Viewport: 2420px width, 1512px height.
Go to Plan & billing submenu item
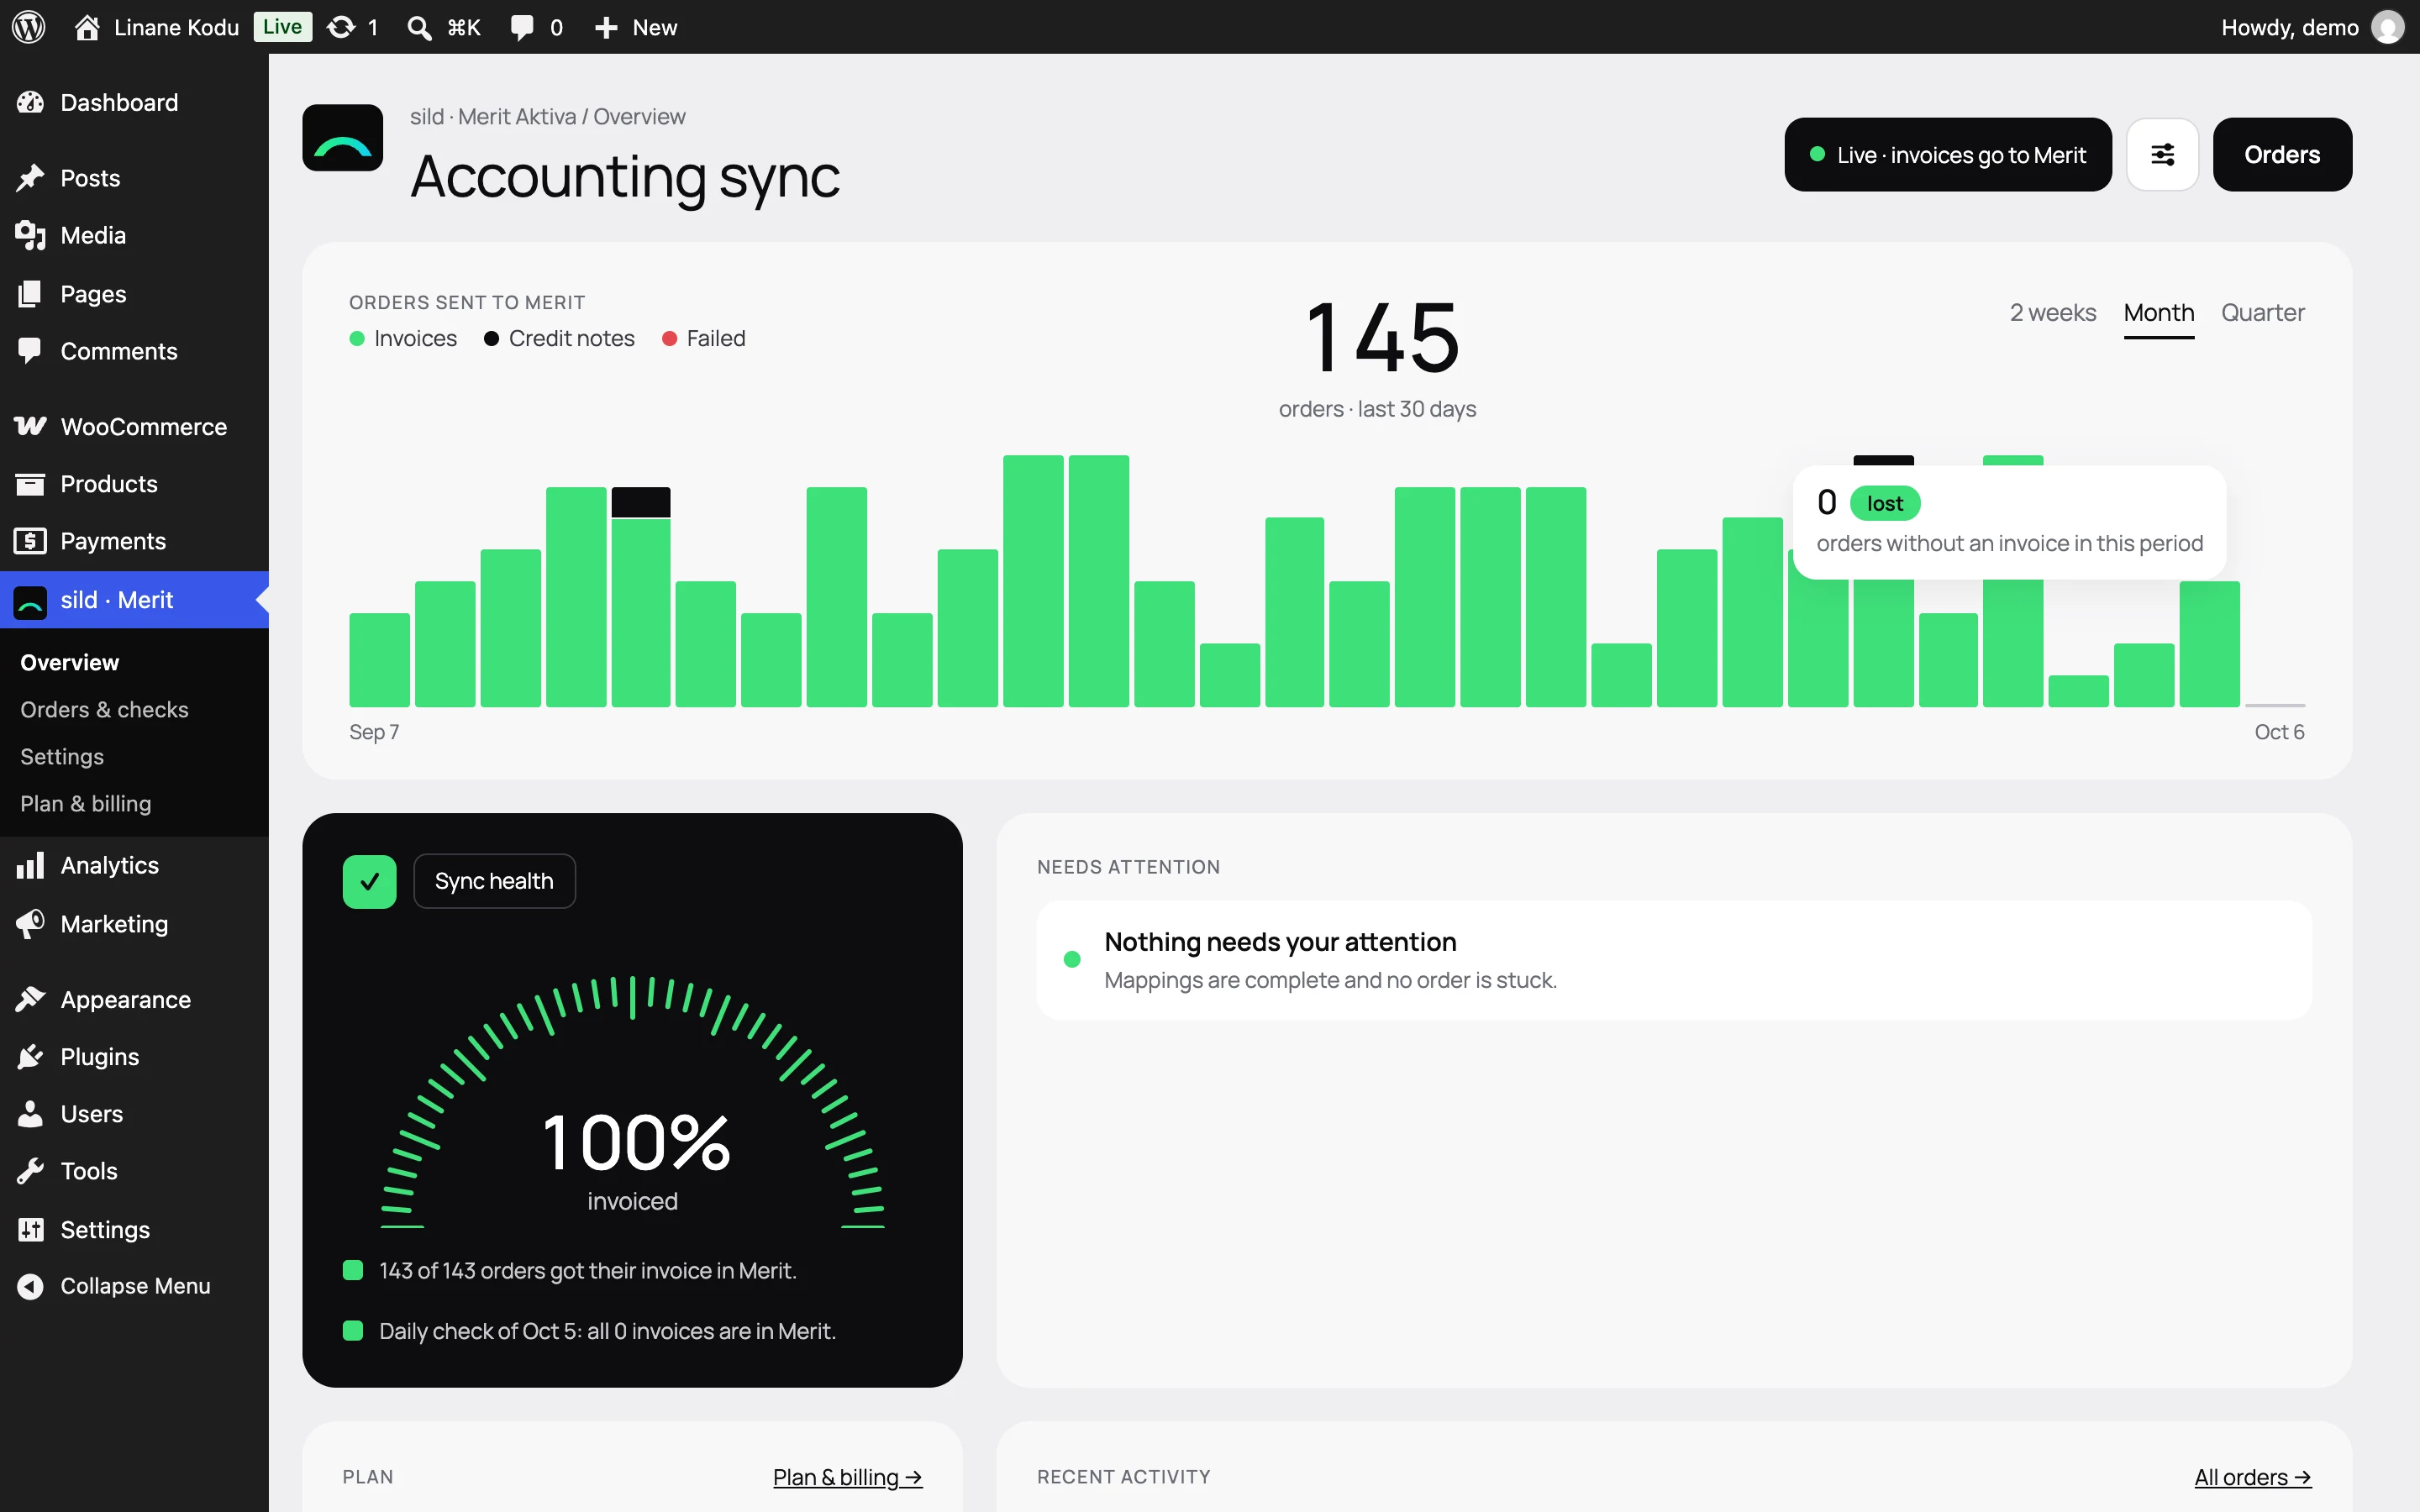tap(86, 803)
